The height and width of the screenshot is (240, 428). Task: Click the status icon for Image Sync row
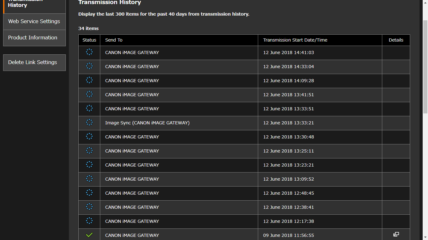pyautogui.click(x=89, y=122)
